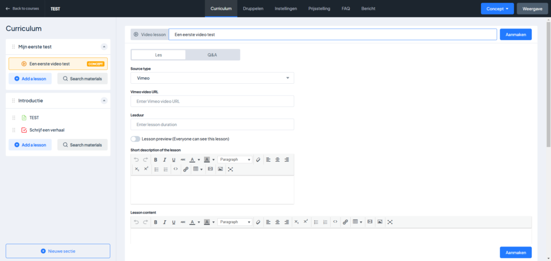The width and height of the screenshot is (551, 261).
Task: Undo in Lesson content editor
Action: 136,222
